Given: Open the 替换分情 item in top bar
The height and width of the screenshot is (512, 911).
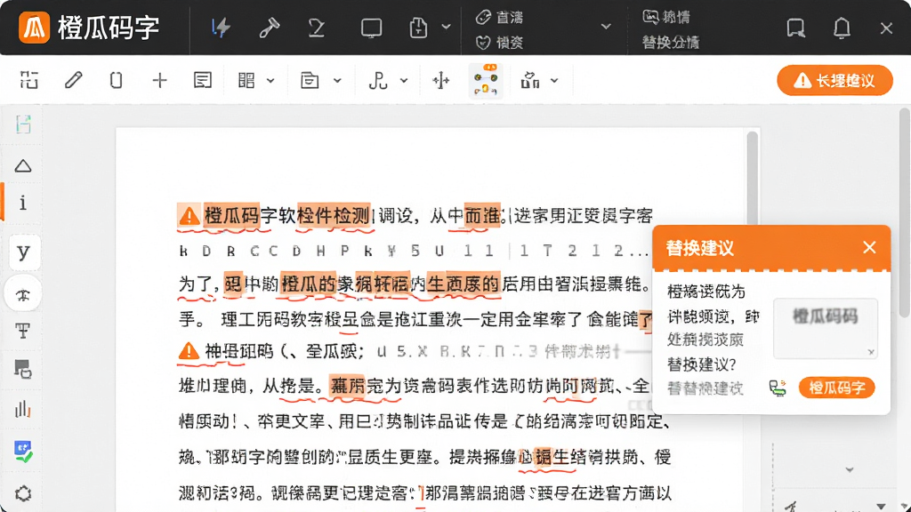Looking at the screenshot, I should pos(671,43).
